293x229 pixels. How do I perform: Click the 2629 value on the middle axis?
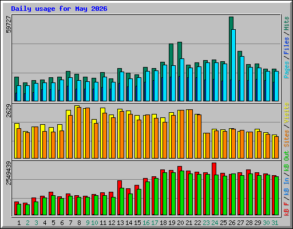click(9, 110)
